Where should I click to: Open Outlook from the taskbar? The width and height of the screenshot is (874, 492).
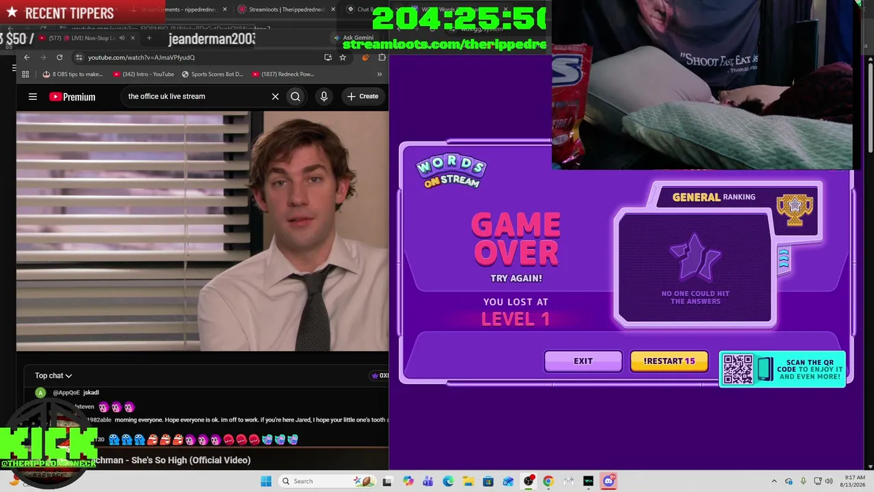click(508, 481)
